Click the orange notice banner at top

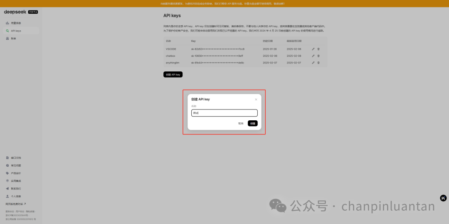[x=224, y=3]
